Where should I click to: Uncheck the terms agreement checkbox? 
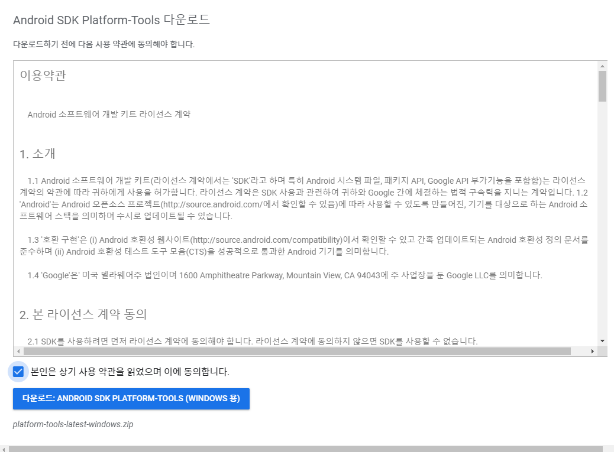coord(18,372)
